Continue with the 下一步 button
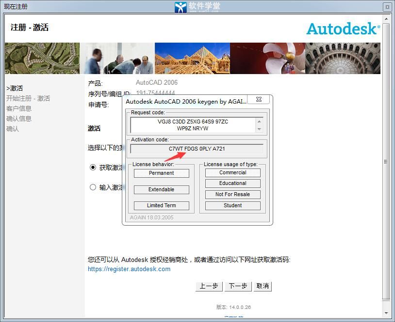This screenshot has height=322, width=395. pyautogui.click(x=238, y=286)
